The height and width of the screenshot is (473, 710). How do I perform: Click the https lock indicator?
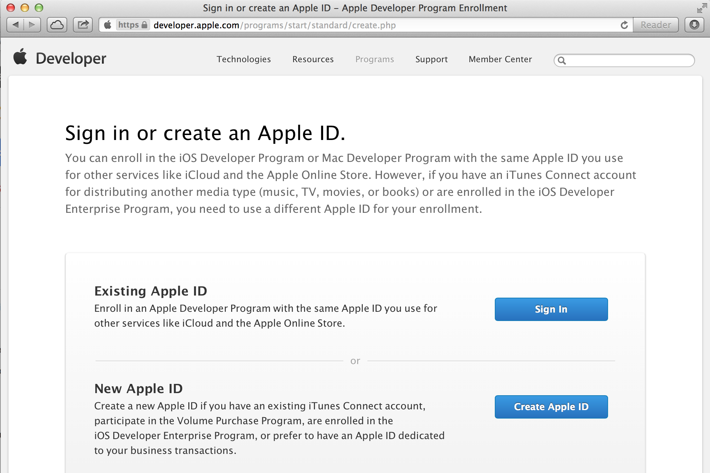(x=133, y=25)
